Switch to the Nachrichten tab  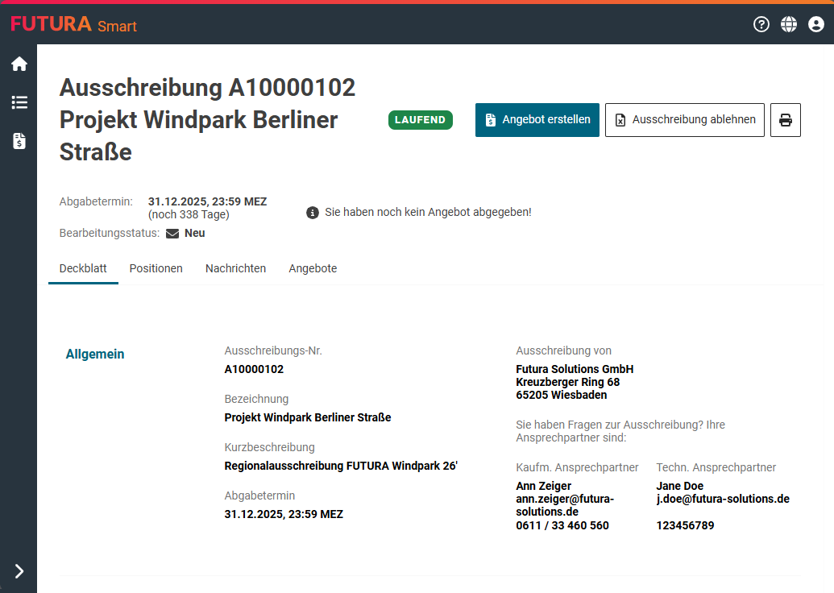[x=235, y=268]
